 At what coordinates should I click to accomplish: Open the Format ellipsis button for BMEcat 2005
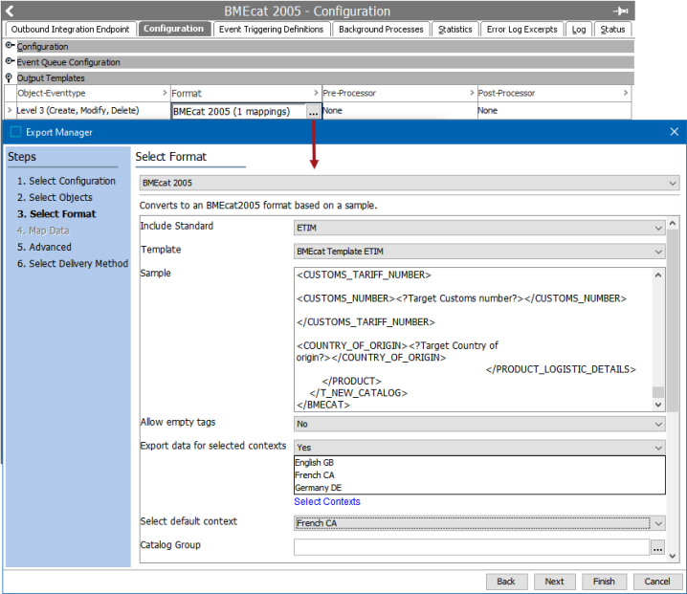tap(313, 112)
